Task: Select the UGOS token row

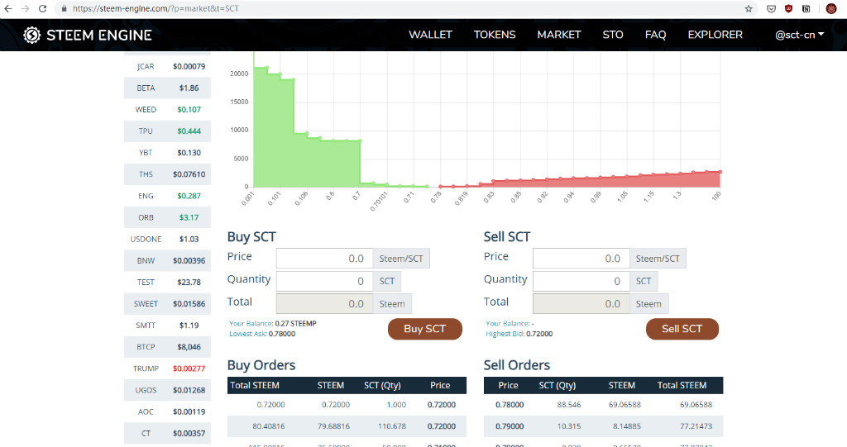Action: 167,390
